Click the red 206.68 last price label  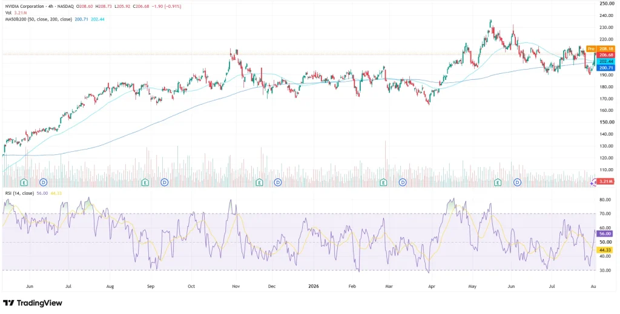pos(605,55)
